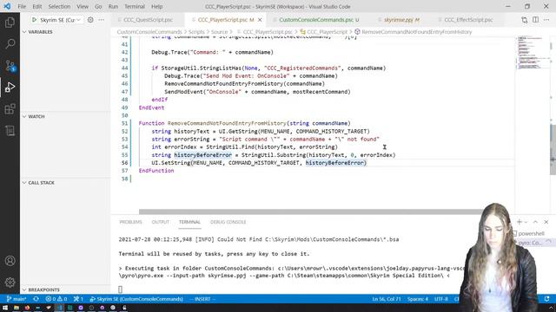Expand the BREAKPOINTS section
The height and width of the screenshot is (312, 556).
click(x=44, y=289)
